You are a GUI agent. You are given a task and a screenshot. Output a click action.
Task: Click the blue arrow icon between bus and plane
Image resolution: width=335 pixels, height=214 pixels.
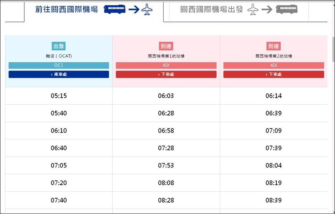[x=134, y=9]
